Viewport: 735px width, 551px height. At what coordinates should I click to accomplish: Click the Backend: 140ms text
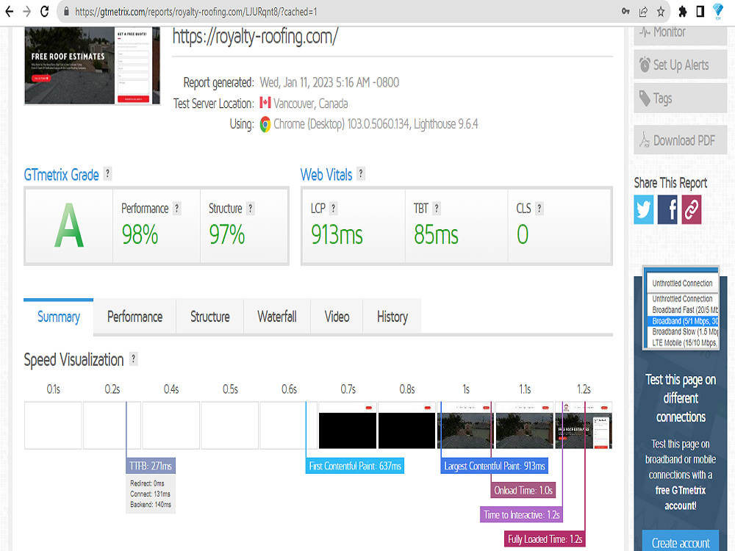151,505
